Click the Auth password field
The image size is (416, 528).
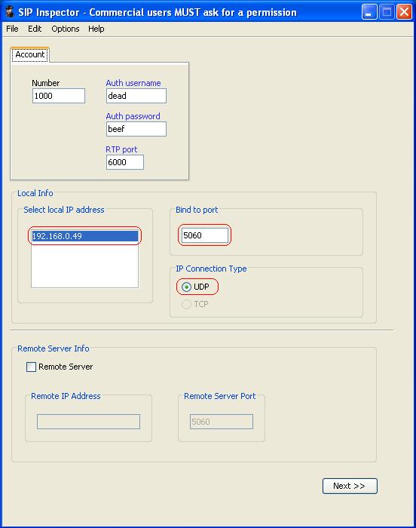click(x=136, y=129)
